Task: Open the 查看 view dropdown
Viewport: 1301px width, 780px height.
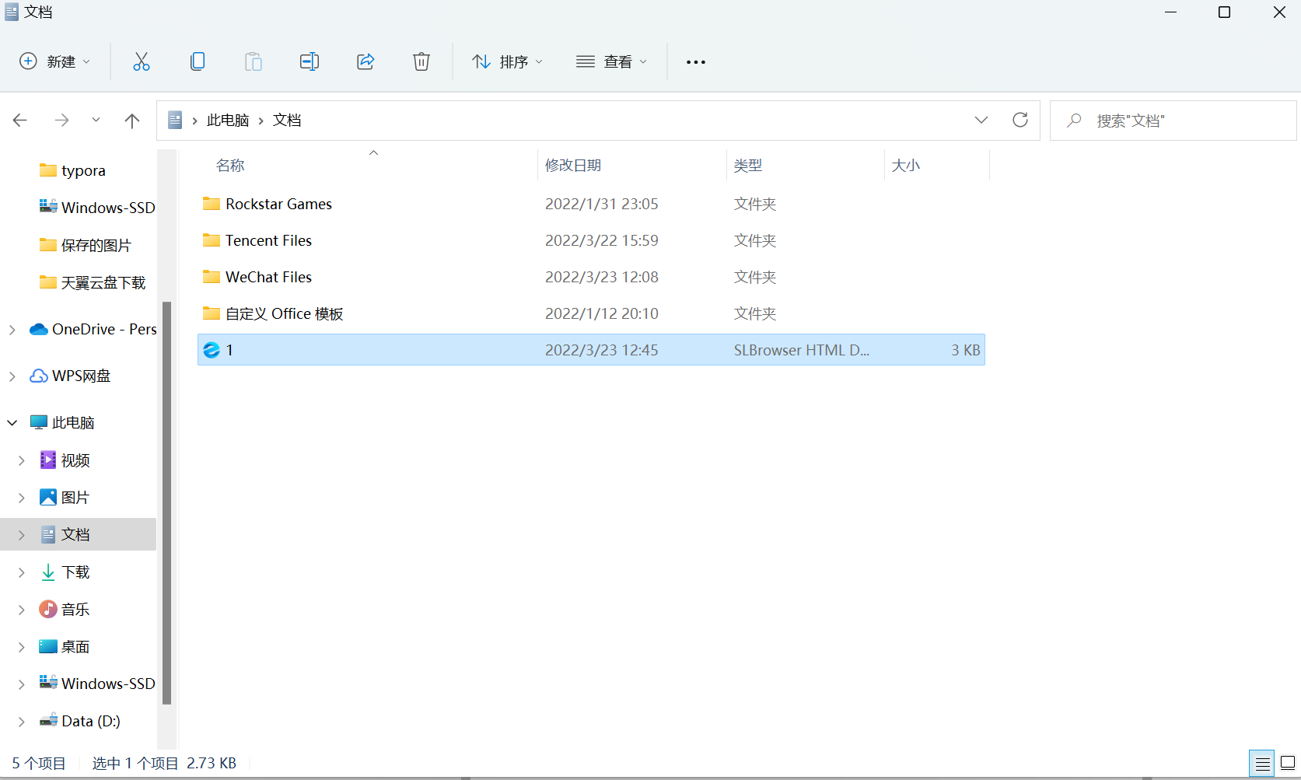Action: [611, 61]
